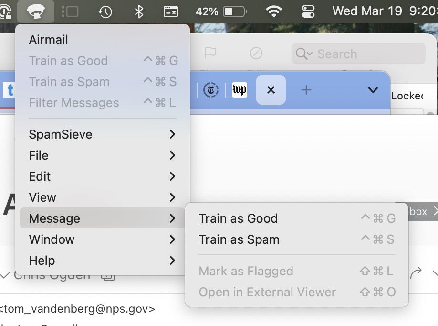Click the battery 42% indicator

[x=221, y=12]
